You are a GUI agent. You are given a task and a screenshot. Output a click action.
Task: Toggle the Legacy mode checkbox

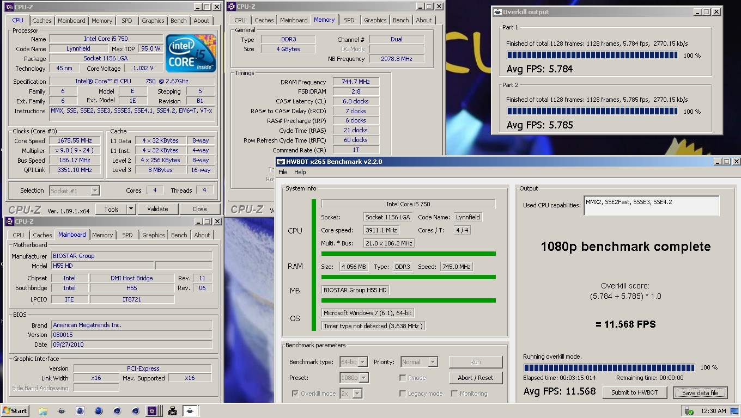pos(403,394)
